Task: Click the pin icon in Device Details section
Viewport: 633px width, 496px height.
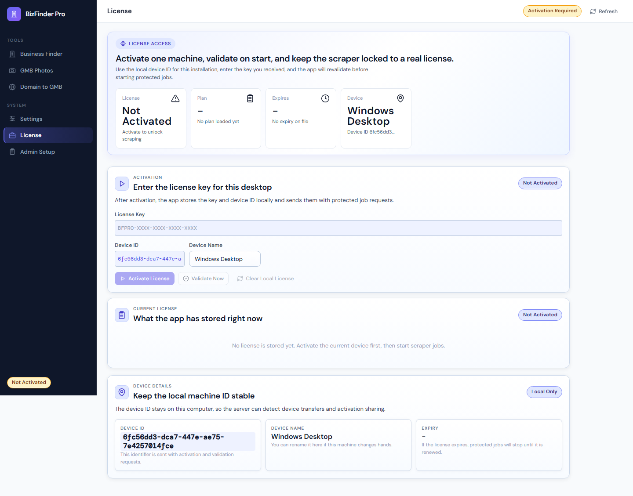Action: pos(122,392)
